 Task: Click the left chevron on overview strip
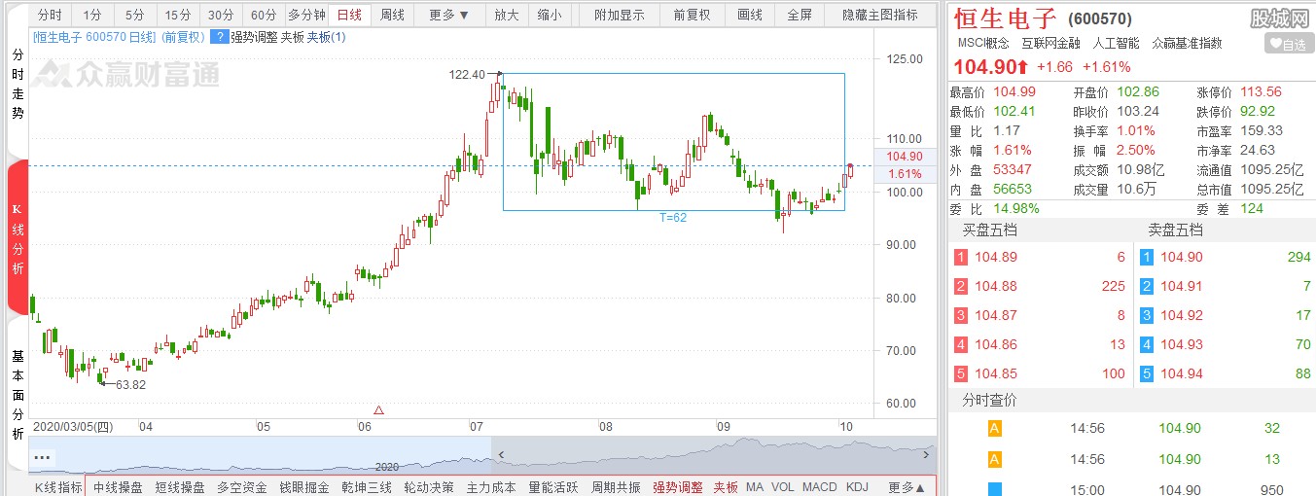click(x=502, y=454)
